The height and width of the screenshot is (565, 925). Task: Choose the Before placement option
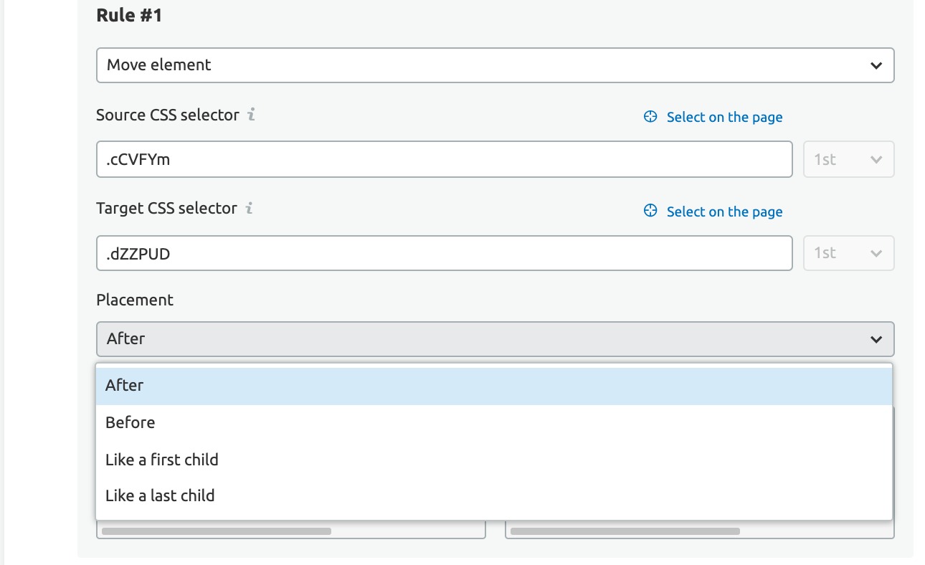(131, 422)
